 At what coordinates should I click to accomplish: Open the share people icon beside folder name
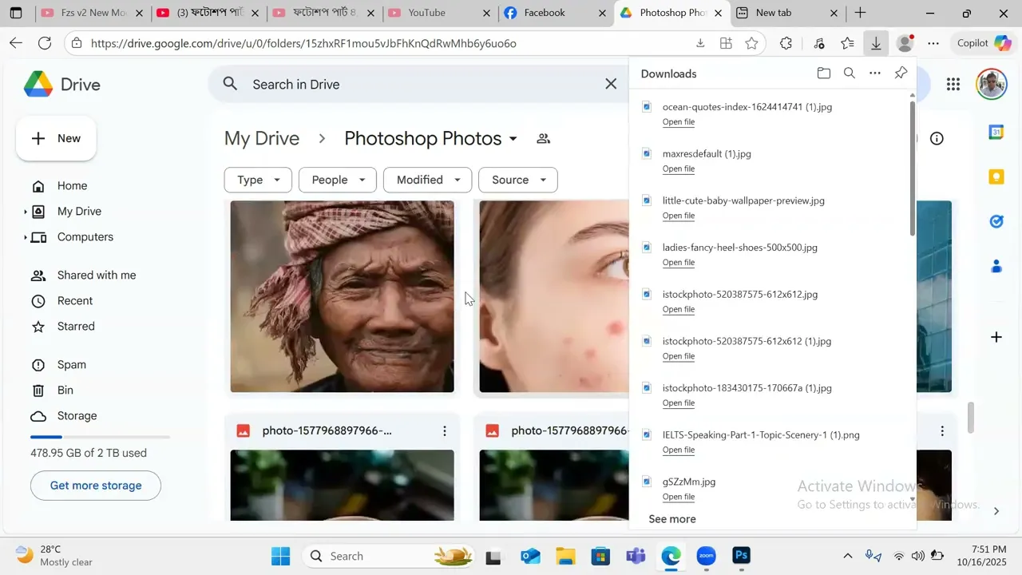[544, 139]
